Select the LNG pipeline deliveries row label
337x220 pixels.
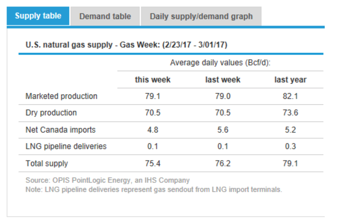[x=66, y=146]
